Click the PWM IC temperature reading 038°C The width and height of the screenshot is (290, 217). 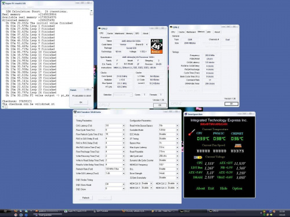[x=219, y=139]
